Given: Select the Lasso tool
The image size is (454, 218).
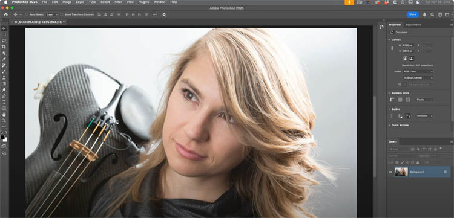Looking at the screenshot, I should tap(4, 40).
